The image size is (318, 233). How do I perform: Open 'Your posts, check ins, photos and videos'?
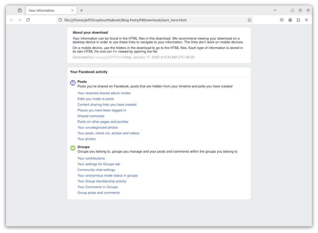108,133
